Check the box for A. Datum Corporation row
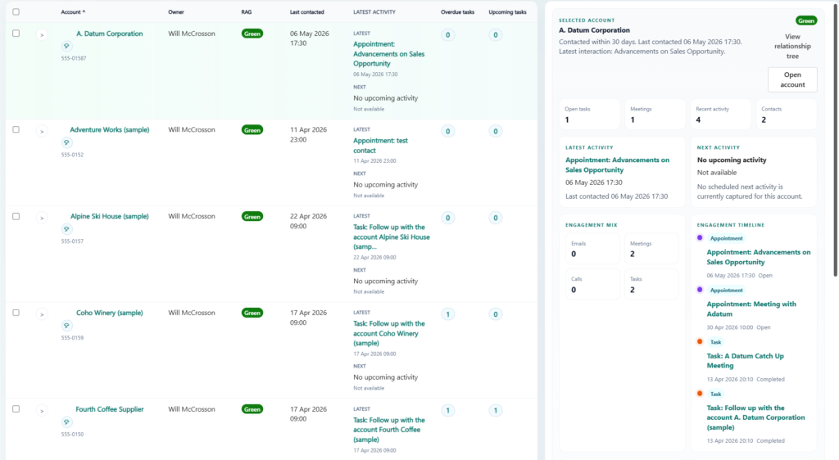The width and height of the screenshot is (839, 460). pos(16,33)
